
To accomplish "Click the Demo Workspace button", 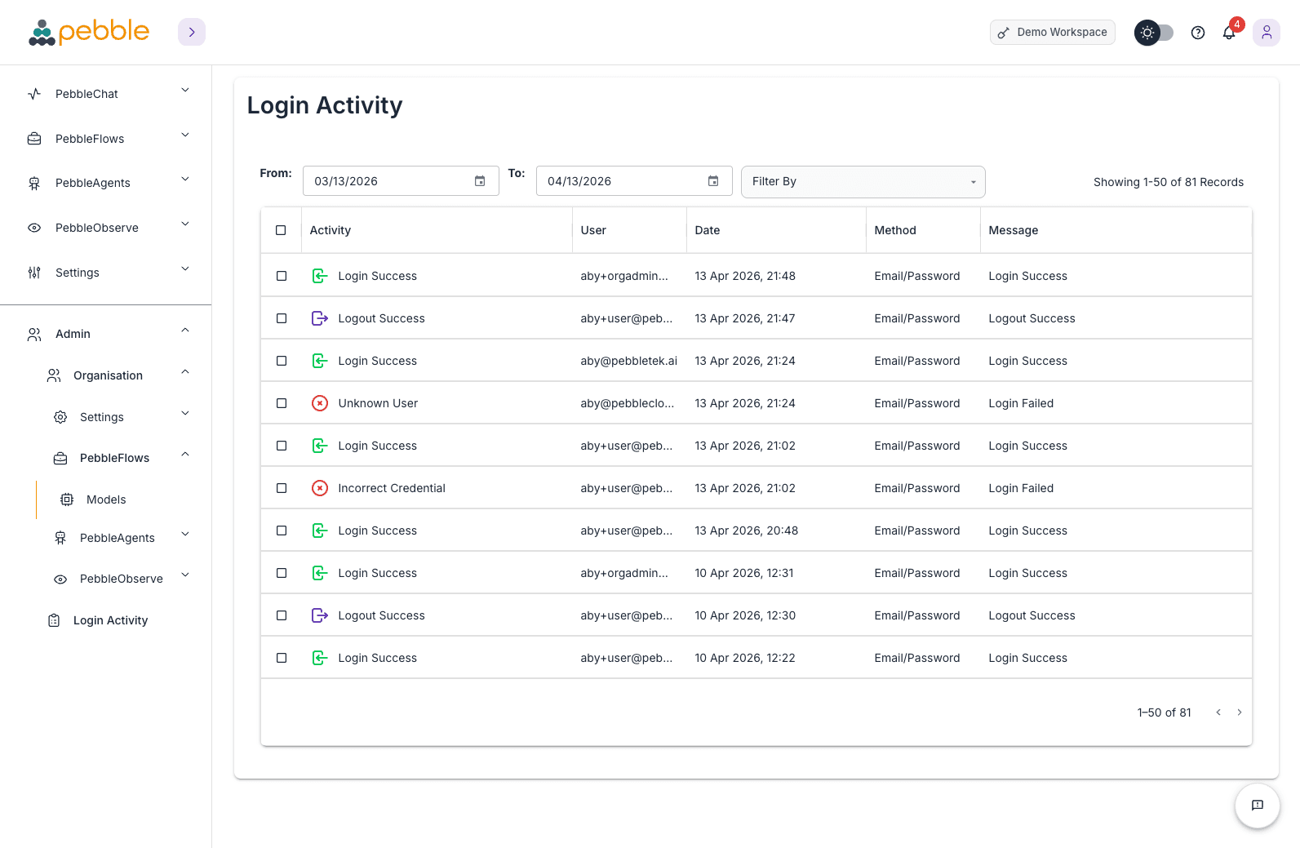I will (1053, 33).
